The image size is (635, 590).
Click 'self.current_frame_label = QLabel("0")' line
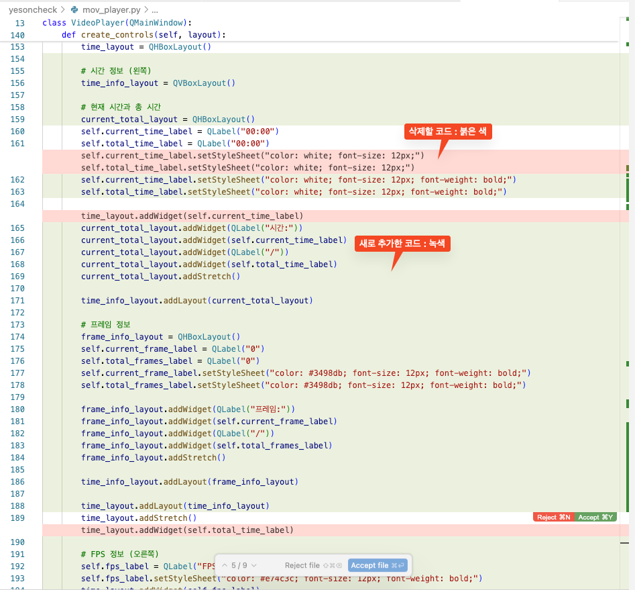[172, 349]
